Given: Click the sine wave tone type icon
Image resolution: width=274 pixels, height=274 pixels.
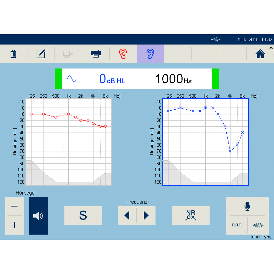Looking at the screenshot, I should click(72, 79).
